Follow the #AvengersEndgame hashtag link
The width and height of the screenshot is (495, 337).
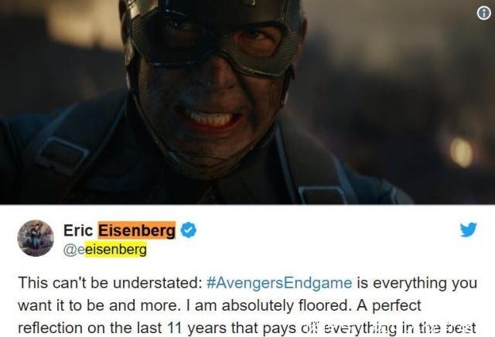279,283
